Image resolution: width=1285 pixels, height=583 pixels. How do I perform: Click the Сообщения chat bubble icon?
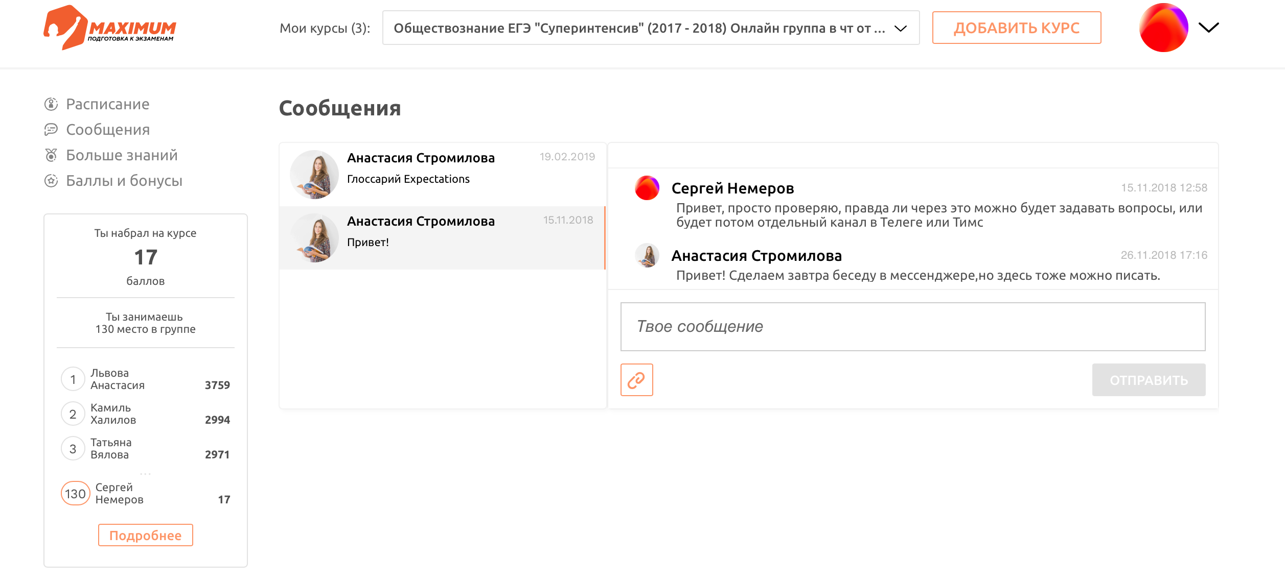click(51, 130)
